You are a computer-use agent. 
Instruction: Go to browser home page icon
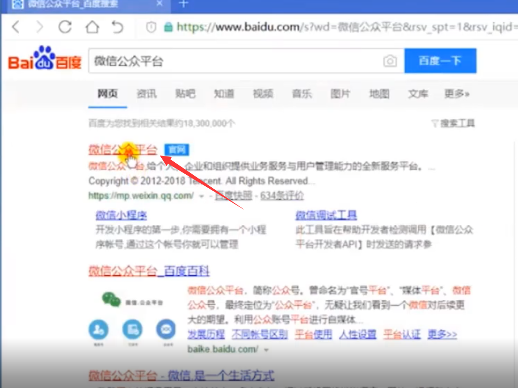[92, 27]
